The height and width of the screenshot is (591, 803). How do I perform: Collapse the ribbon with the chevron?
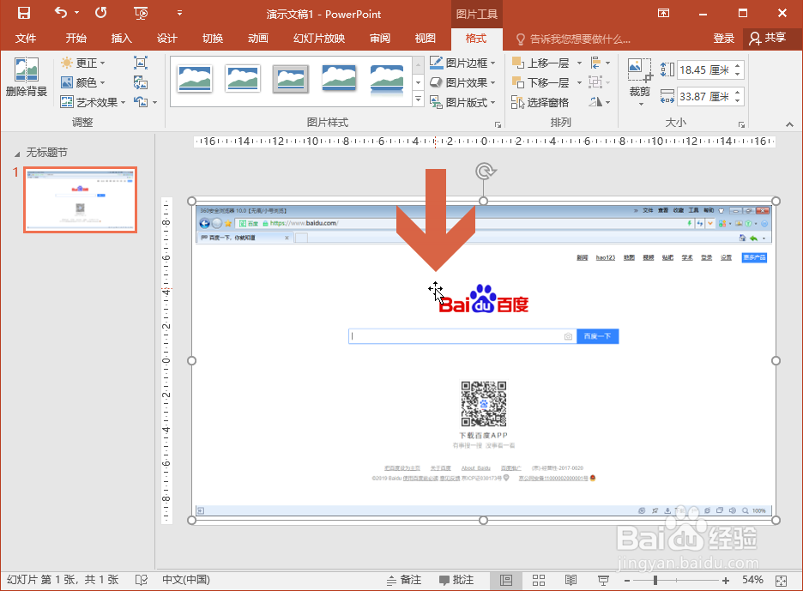789,124
